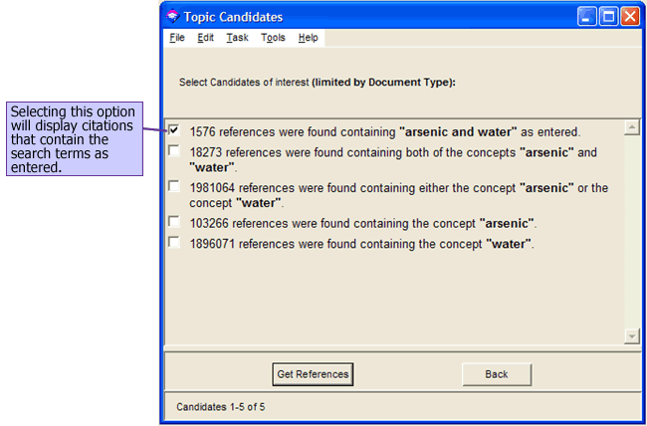Click the scrollbar down arrow in candidates list
647x426 pixels.
coord(632,336)
